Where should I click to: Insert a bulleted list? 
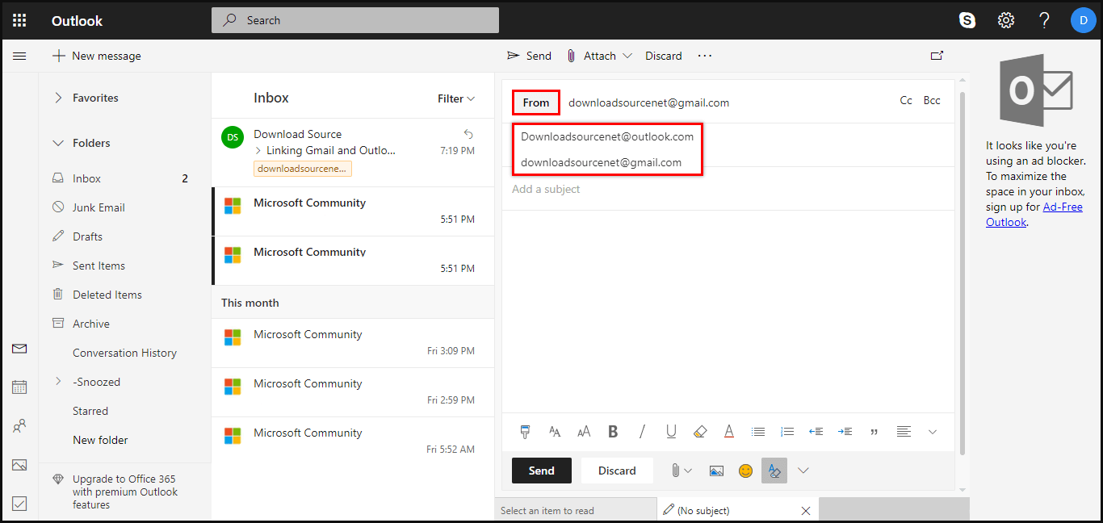(x=758, y=432)
